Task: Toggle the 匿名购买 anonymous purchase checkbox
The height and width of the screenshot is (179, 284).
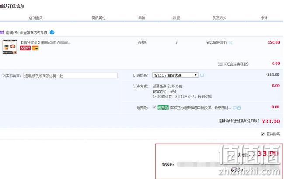Action: 263,134
